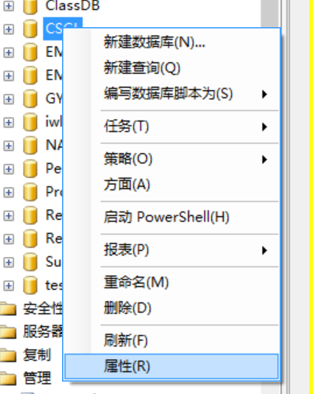
Task: Click the tree panel vertical scrollbar thumb
Action: pyautogui.click(x=269, y=13)
